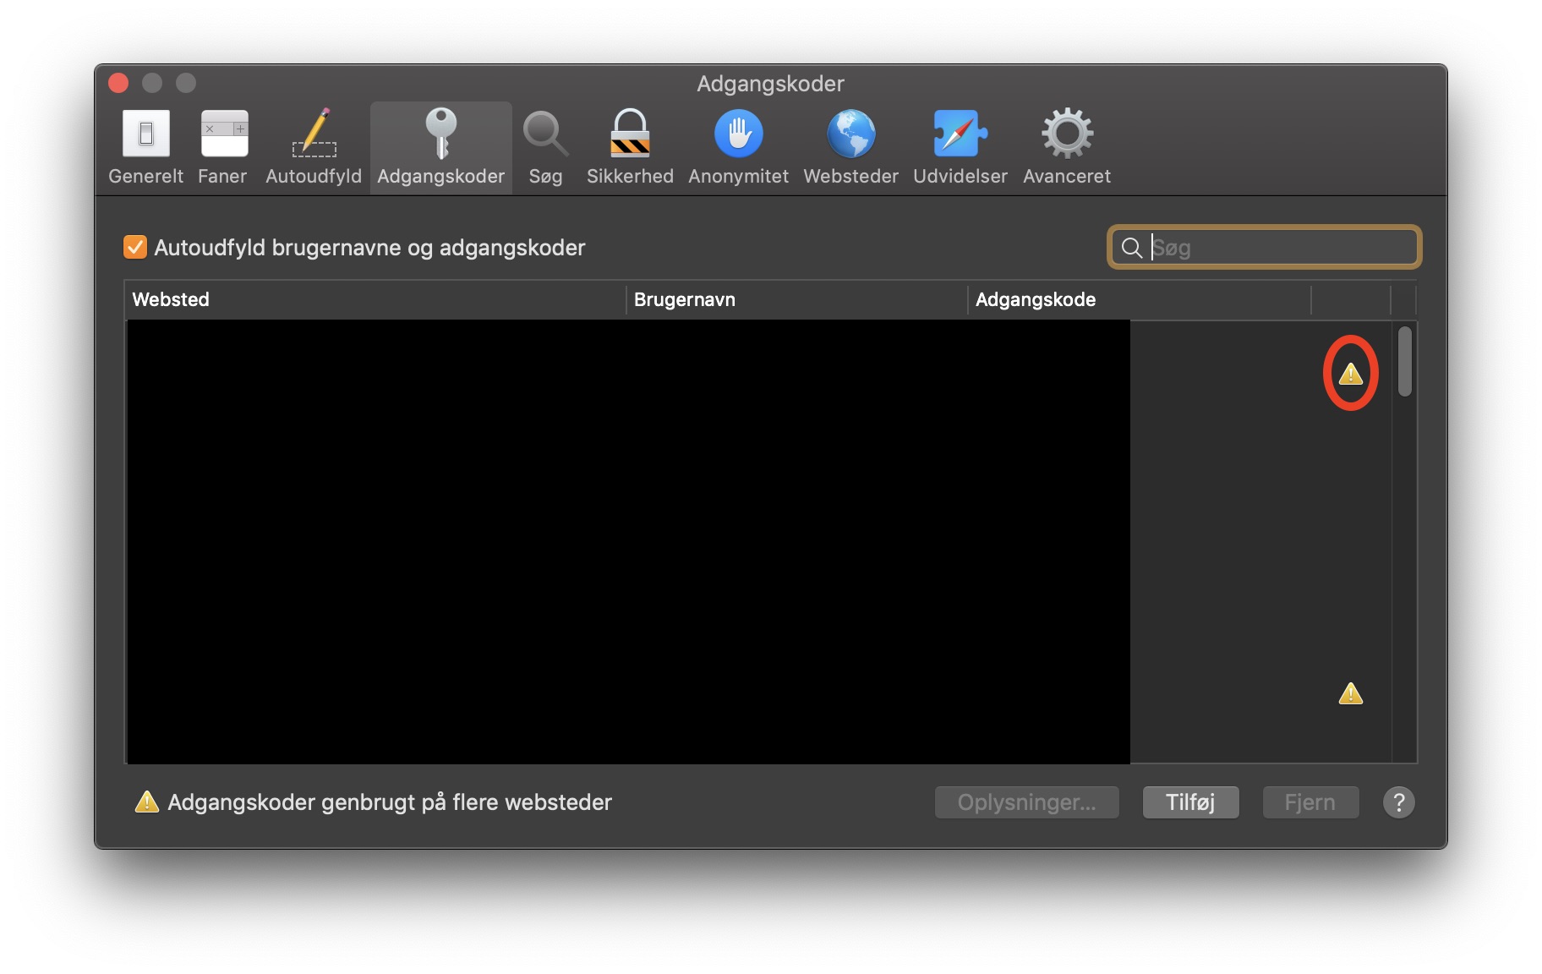This screenshot has width=1542, height=974.
Task: Click Adgangskoder genbrugt på flere websteder text
Action: tap(390, 802)
